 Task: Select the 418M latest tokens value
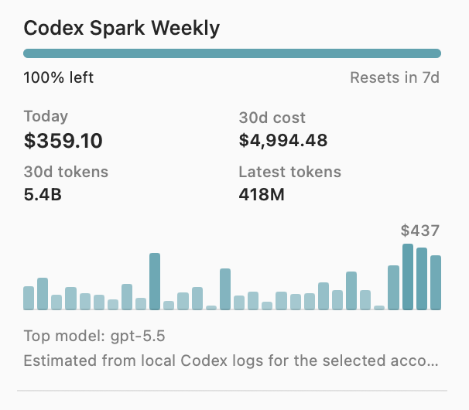[262, 195]
